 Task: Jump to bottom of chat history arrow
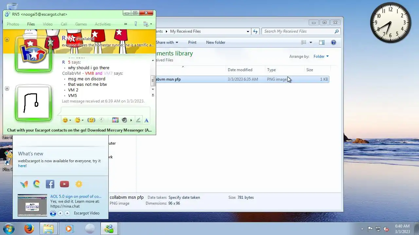pyautogui.click(x=153, y=95)
